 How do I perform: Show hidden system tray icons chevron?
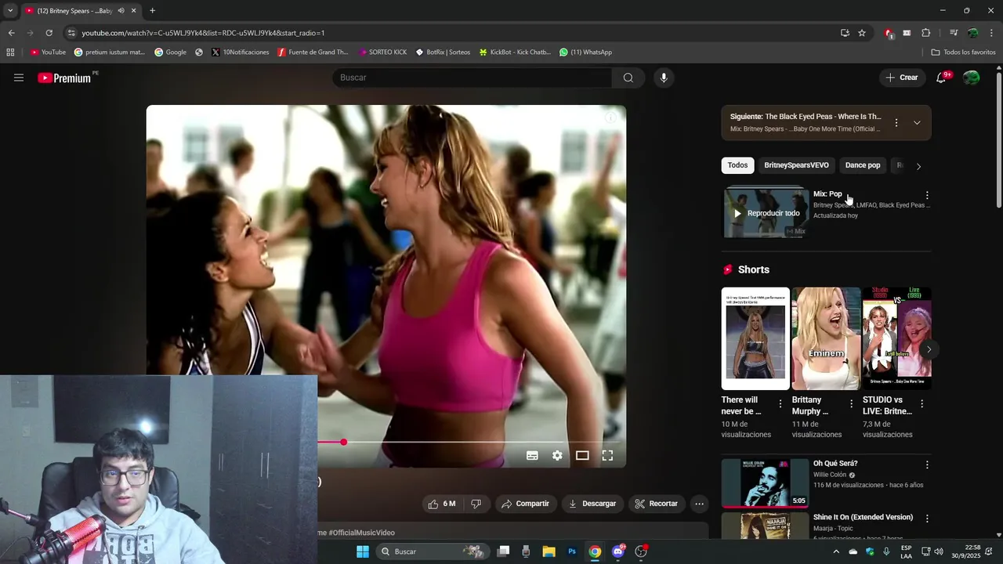tap(835, 551)
